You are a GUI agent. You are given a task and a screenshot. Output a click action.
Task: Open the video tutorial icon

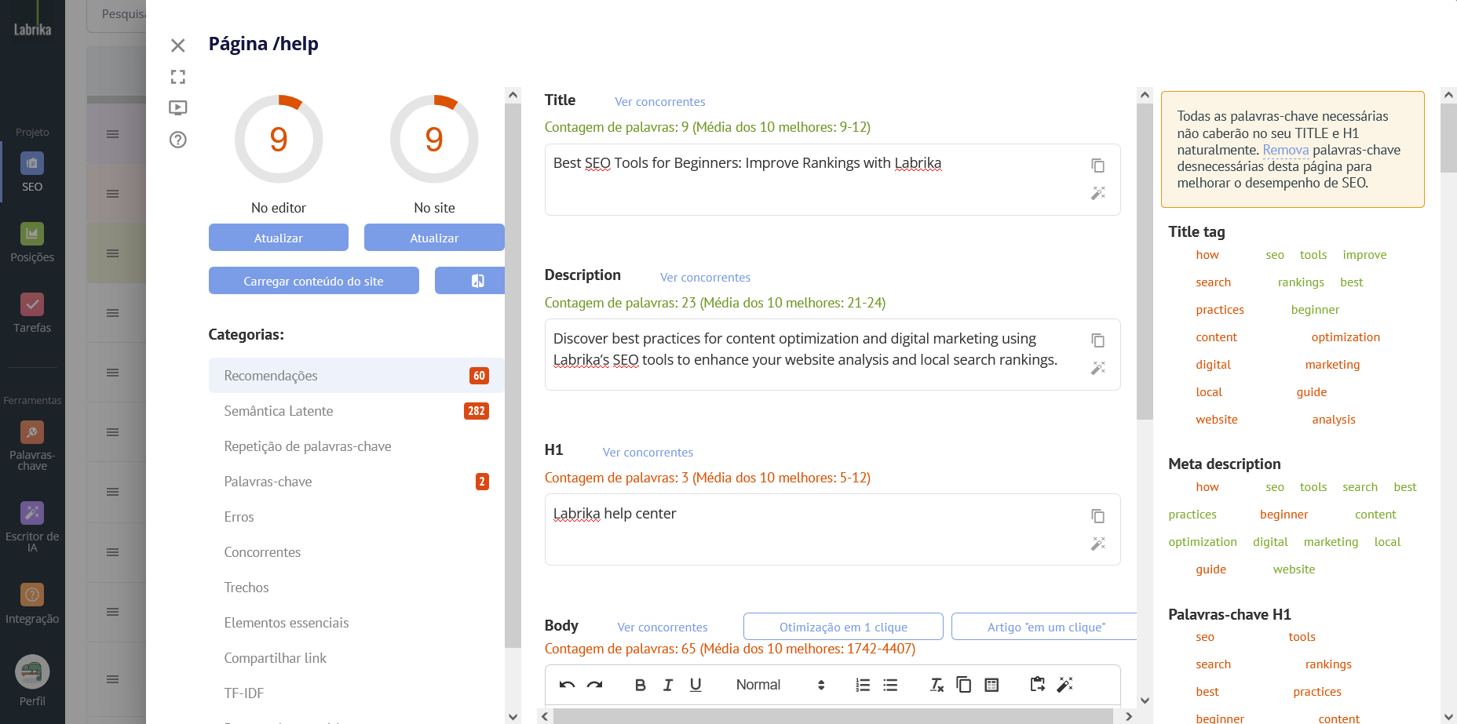click(x=178, y=107)
